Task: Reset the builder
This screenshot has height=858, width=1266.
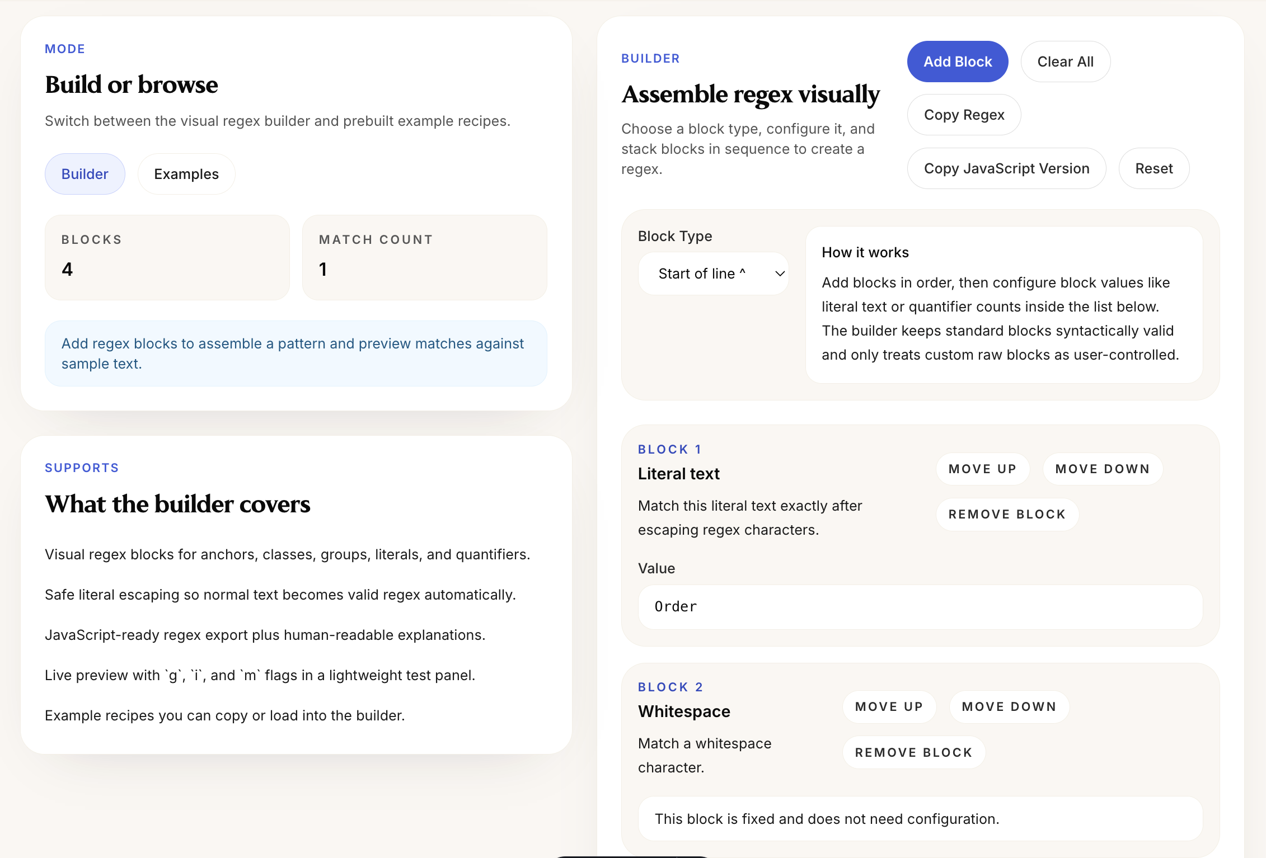Action: 1154,168
